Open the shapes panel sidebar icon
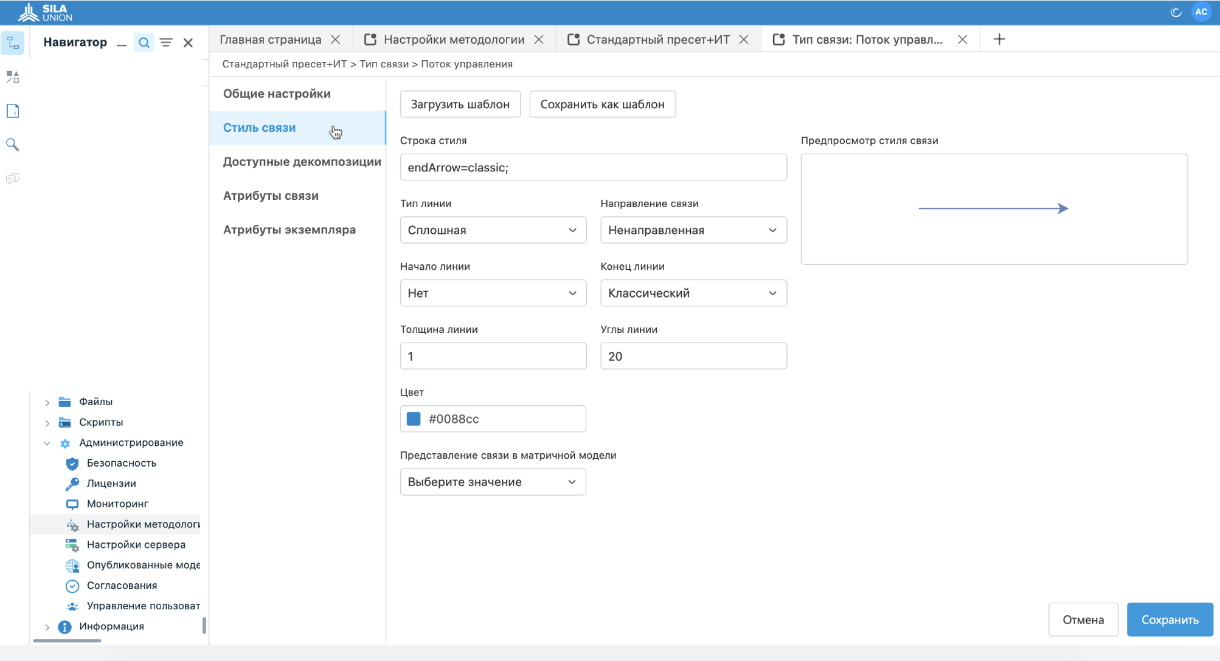Viewport: 1220px width, 661px height. pos(13,77)
